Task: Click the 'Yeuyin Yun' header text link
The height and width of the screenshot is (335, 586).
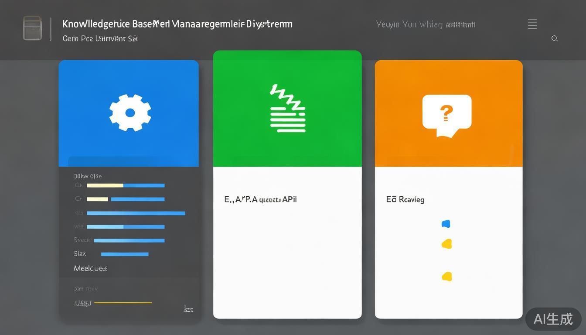Action: coord(425,24)
